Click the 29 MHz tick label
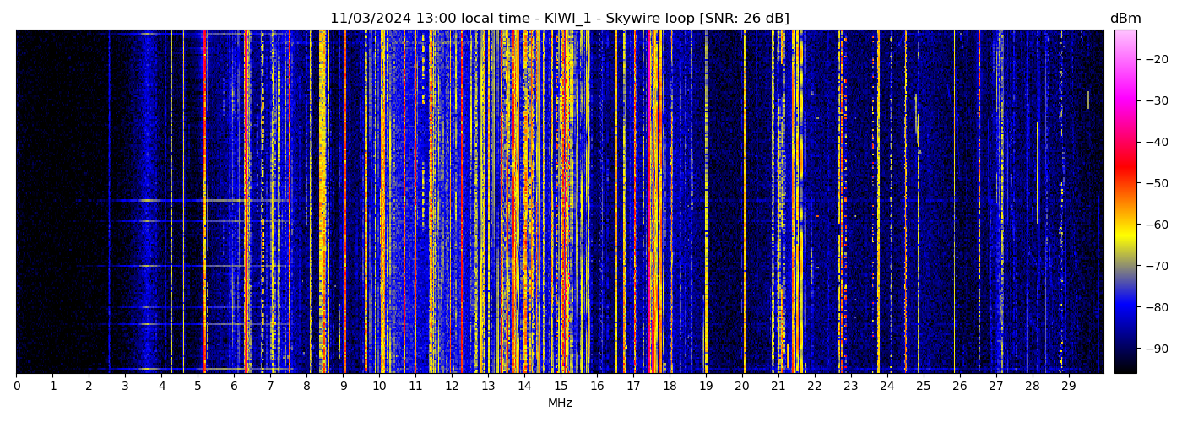Viewport: 1182px width, 422px height. tap(1068, 387)
